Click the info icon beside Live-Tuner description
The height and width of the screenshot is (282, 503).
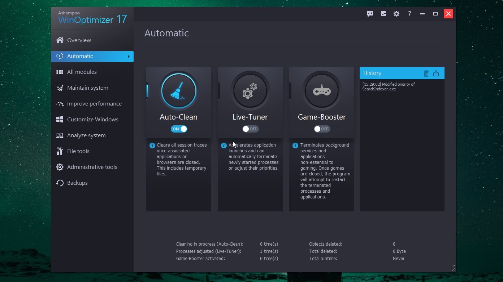point(224,146)
